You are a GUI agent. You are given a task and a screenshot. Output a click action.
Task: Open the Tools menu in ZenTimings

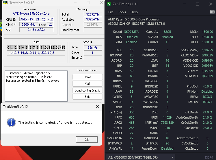122,12
